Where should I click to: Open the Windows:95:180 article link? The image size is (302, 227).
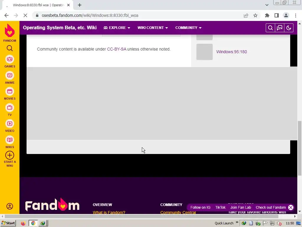(232, 52)
